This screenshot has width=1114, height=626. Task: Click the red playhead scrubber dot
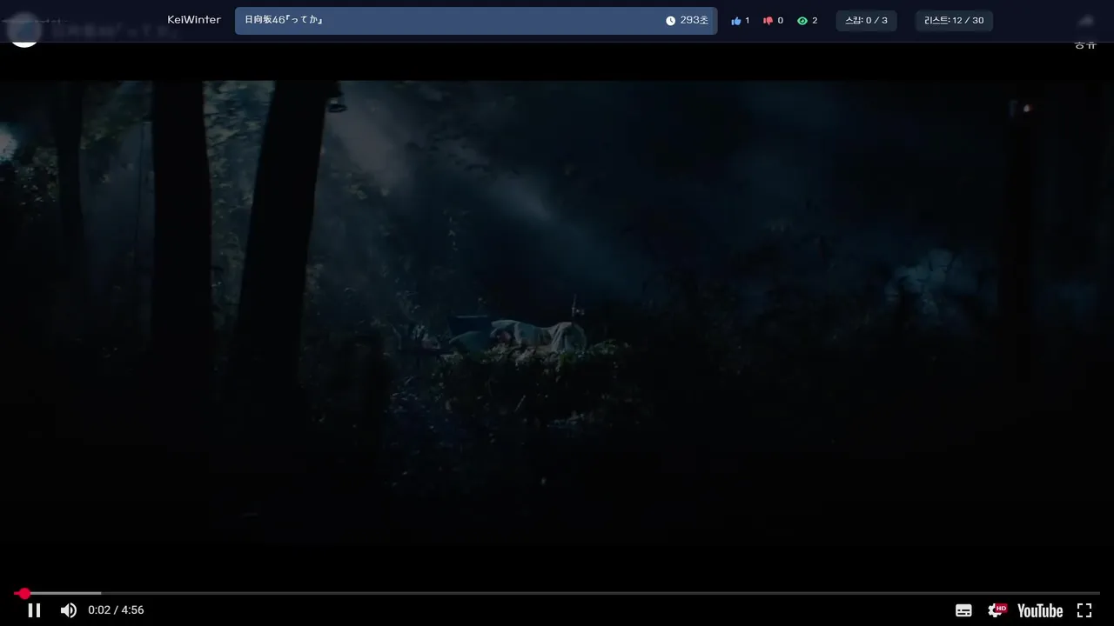pos(24,593)
